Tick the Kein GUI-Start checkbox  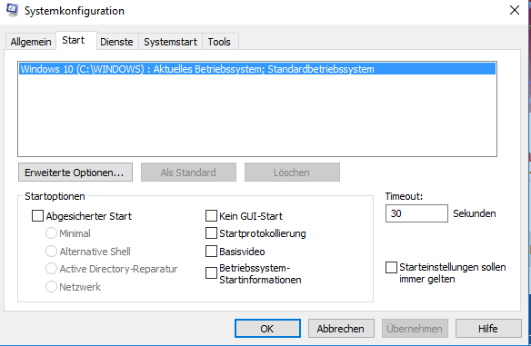[211, 216]
